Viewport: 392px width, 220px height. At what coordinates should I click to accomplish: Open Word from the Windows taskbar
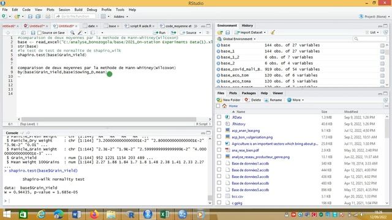(x=76, y=215)
